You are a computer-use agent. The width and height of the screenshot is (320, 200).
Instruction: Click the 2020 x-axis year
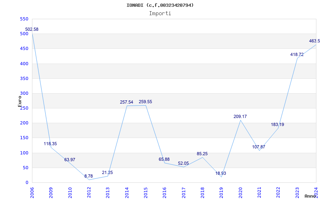tap(240, 193)
